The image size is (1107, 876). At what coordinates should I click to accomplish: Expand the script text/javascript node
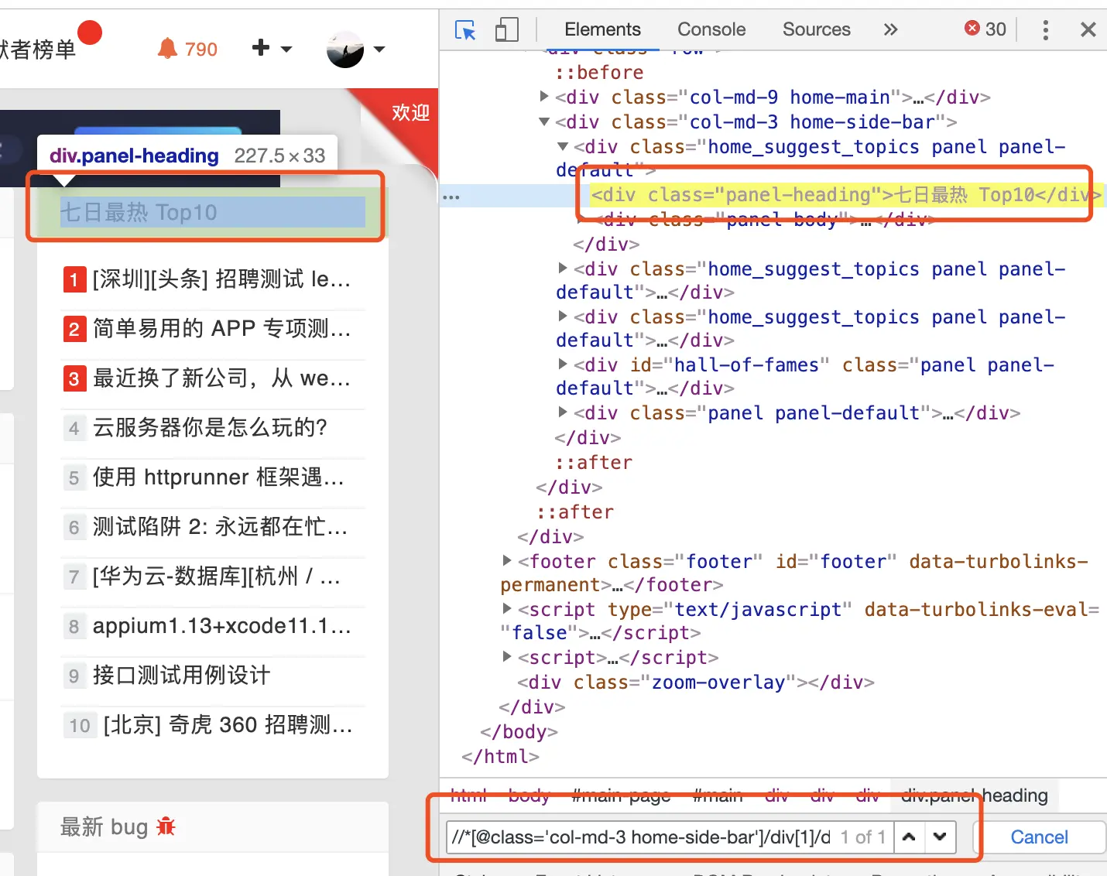coord(507,608)
